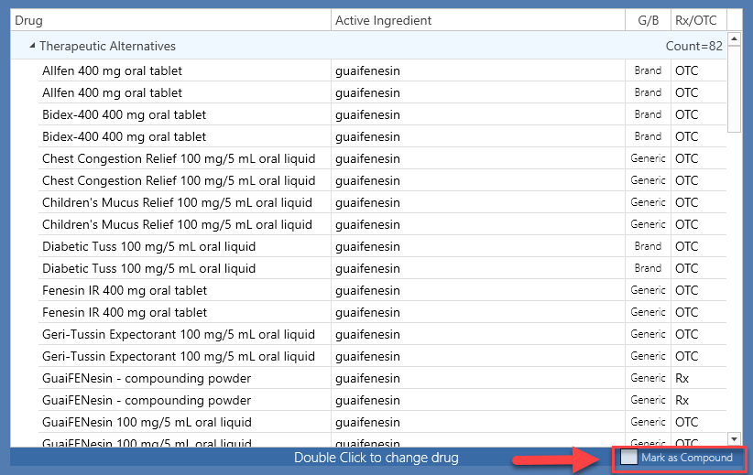Select the first Allfen 400 mg oral tablet row

(x=382, y=70)
